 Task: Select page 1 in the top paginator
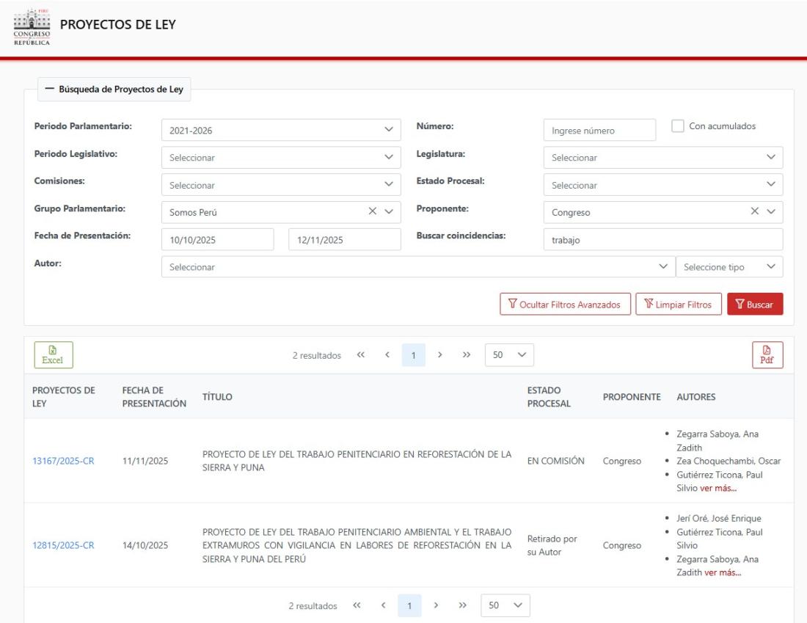414,355
